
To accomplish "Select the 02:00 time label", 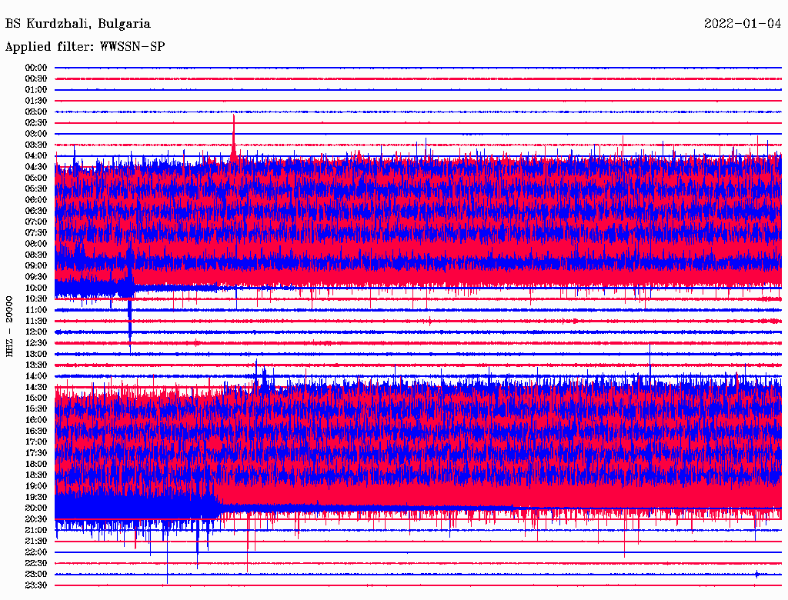I will point(36,112).
